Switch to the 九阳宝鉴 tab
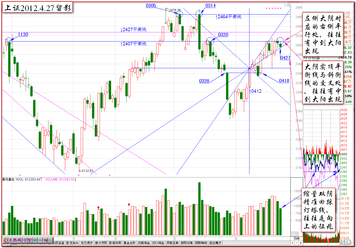The height and width of the screenshot is (248, 356). pos(59,243)
